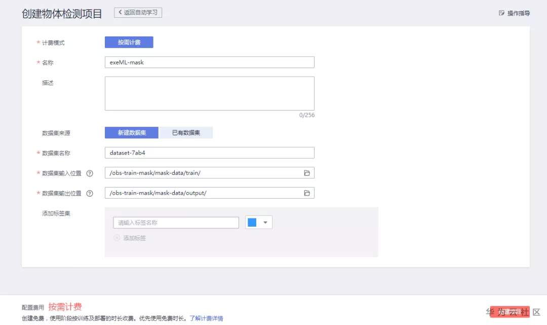Click the 按需计费 red pricing text
The image size is (547, 325).
pyautogui.click(x=65, y=307)
